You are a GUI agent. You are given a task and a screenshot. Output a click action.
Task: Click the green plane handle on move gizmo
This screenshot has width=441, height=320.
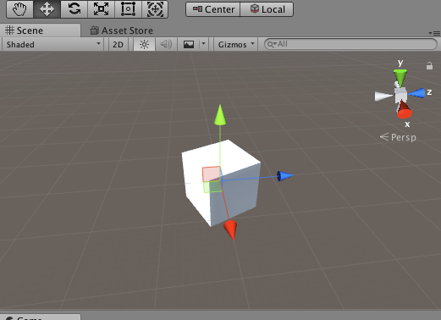coord(212,187)
